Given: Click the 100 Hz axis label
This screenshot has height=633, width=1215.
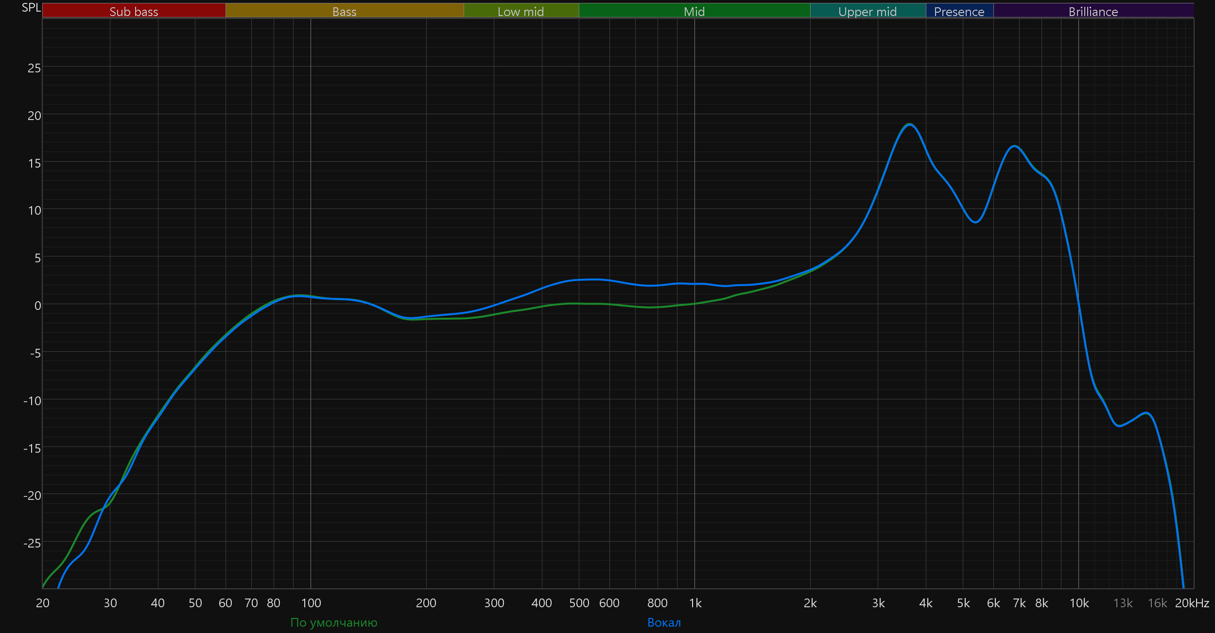Looking at the screenshot, I should 311,603.
